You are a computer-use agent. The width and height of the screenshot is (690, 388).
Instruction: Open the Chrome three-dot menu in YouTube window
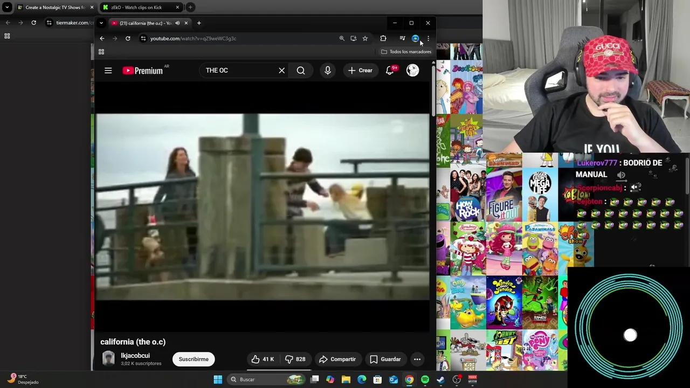tap(428, 38)
